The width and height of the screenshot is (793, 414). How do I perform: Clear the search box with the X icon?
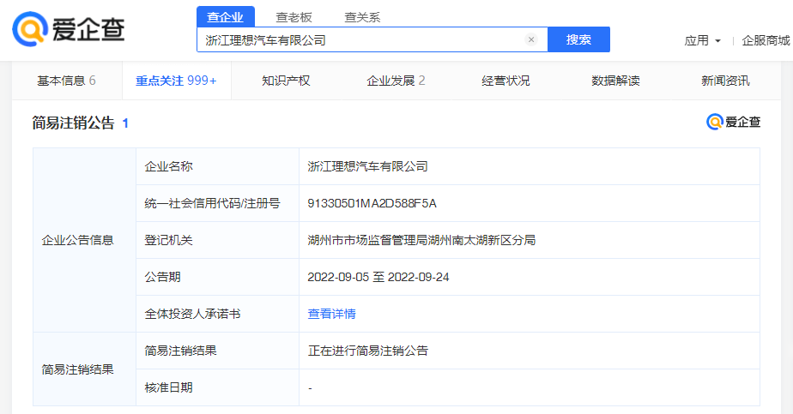531,39
